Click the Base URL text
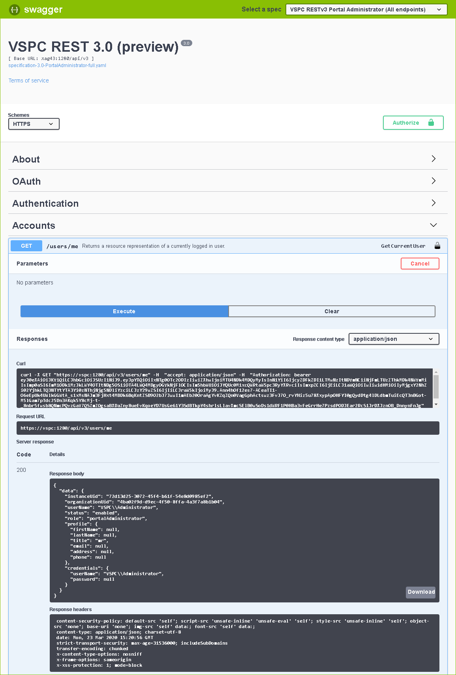The image size is (456, 675). (51, 58)
